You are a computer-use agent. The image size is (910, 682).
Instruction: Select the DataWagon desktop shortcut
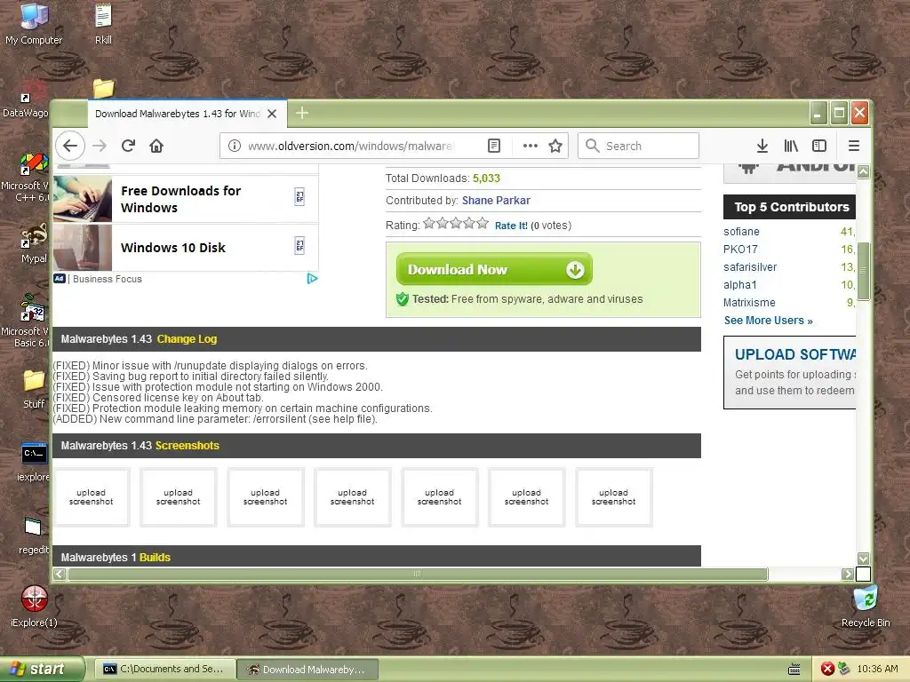coord(26,99)
